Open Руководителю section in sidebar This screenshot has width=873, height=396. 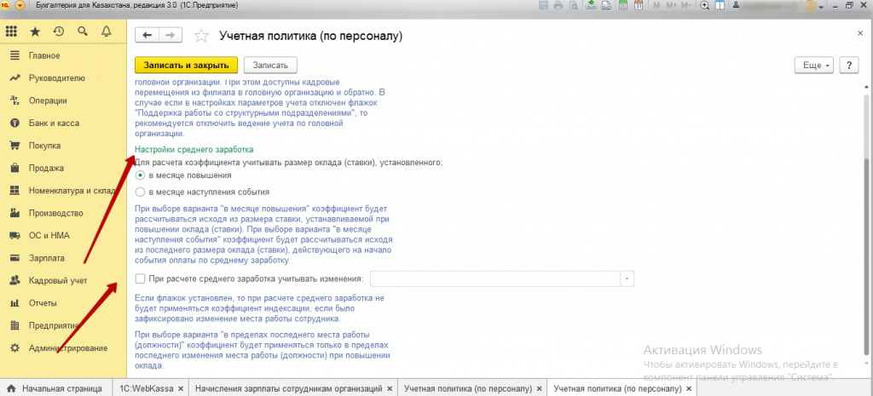[63, 78]
